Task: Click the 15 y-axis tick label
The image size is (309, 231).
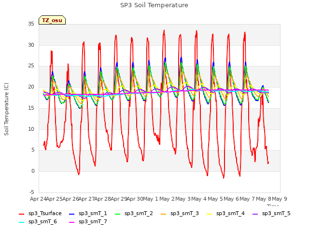Action: [x=31, y=108]
